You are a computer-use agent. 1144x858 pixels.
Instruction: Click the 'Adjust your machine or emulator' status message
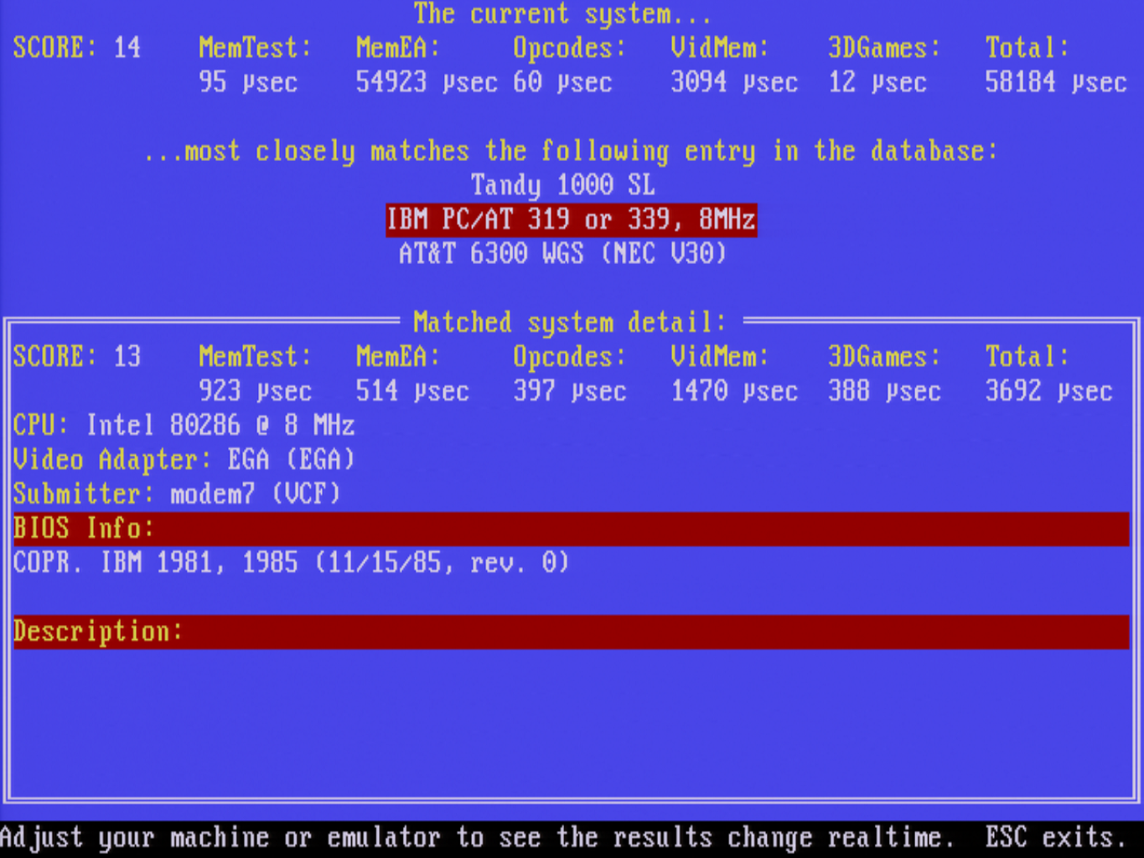pyautogui.click(x=478, y=838)
